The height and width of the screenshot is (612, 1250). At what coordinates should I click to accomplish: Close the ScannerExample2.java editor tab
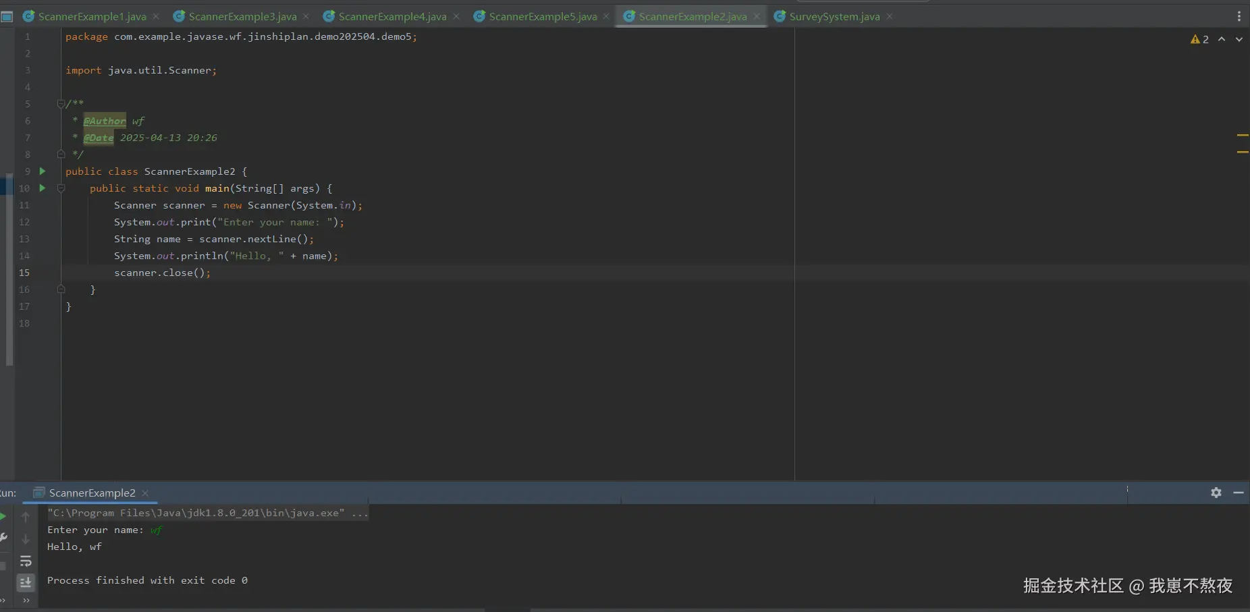pyautogui.click(x=757, y=16)
